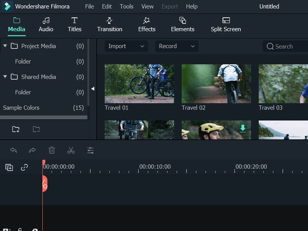This screenshot has height=231, width=308.
Task: Collapse the media library side panel arrow
Action: point(93,88)
